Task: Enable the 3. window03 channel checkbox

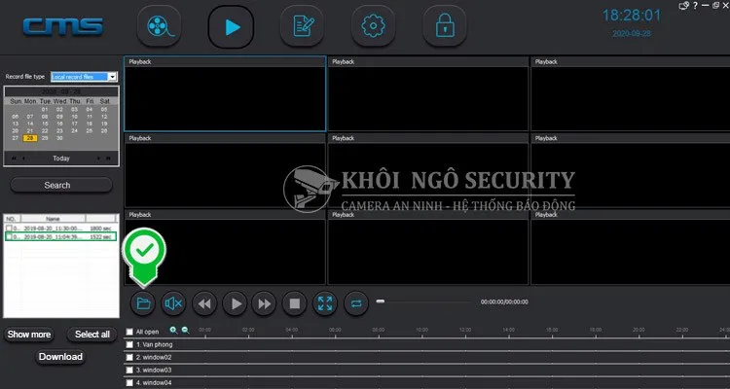Action: click(129, 370)
